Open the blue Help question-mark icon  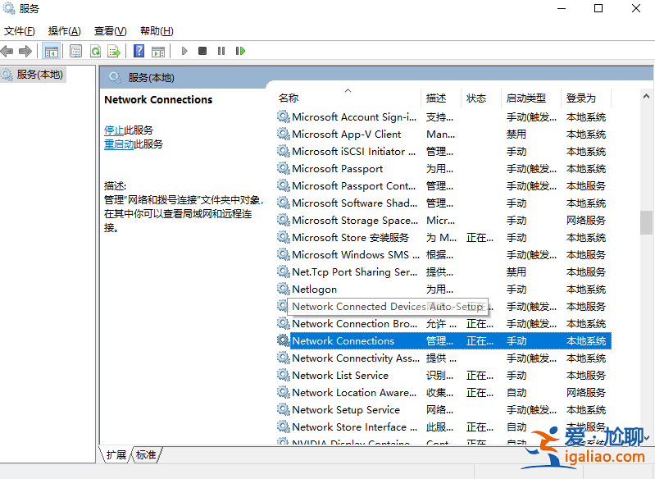click(139, 51)
